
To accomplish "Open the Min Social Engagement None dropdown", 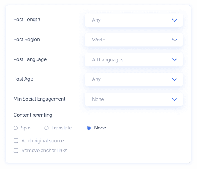I will click(x=134, y=99).
